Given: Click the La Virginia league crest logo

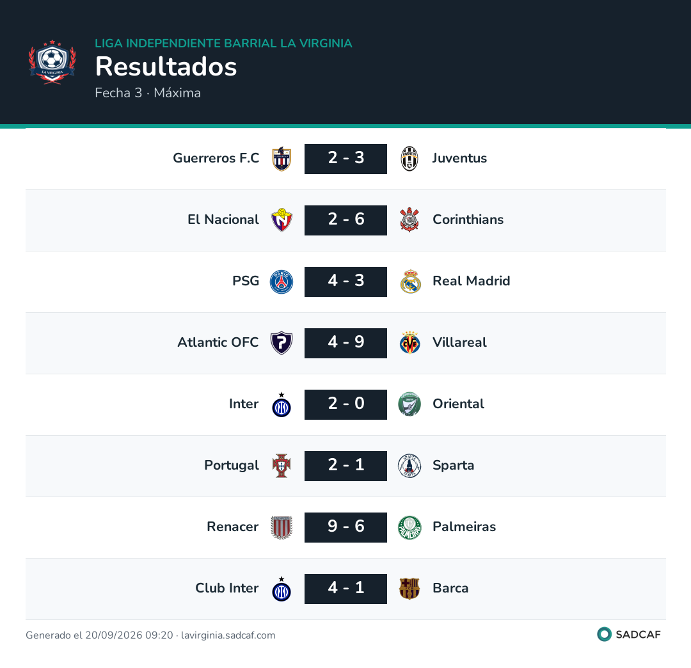Looking at the screenshot, I should pyautogui.click(x=52, y=62).
